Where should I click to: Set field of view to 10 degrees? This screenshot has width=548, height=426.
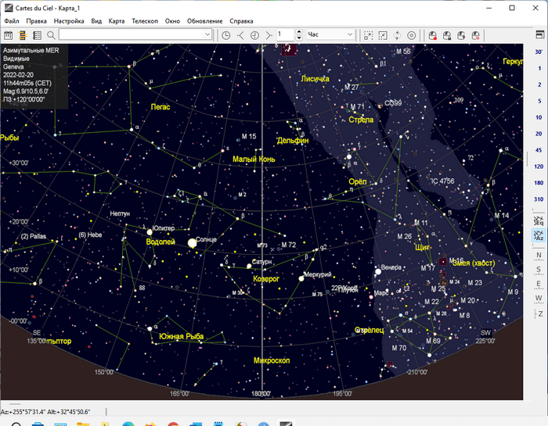click(x=539, y=117)
